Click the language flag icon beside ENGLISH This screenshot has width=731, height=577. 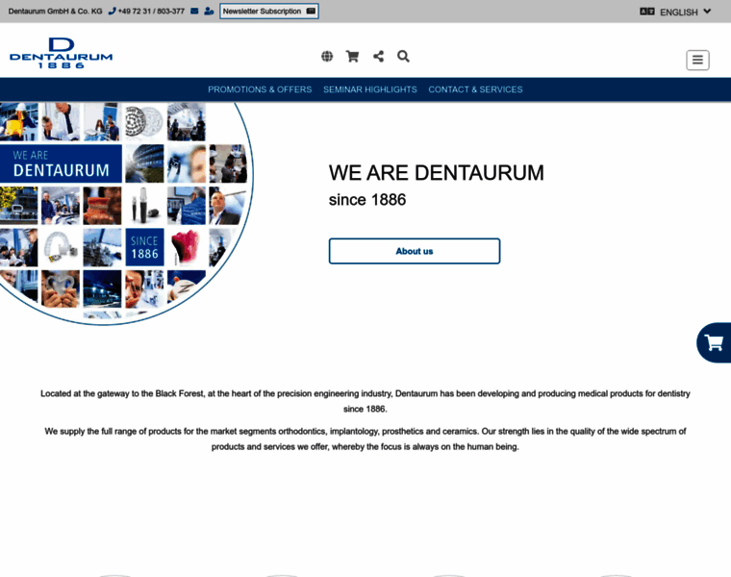647,12
